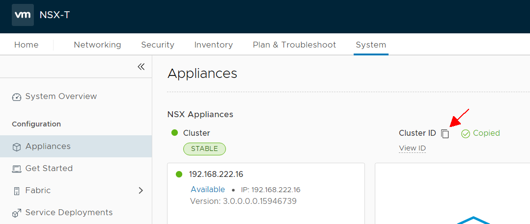Collapse the sidebar with double-chevron icon
This screenshot has height=224, width=530.
[141, 67]
